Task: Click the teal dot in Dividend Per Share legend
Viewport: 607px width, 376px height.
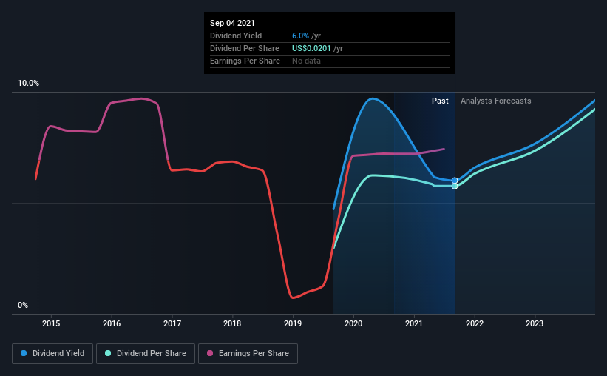Action: tap(108, 353)
